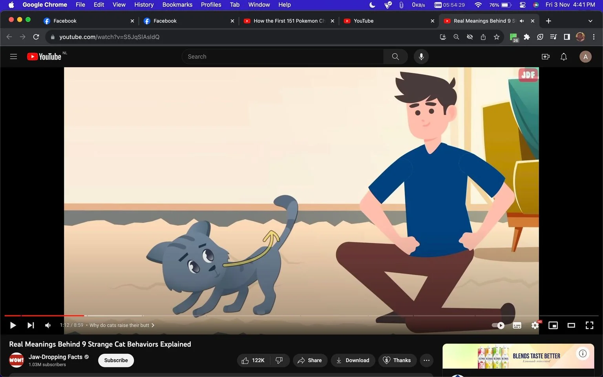This screenshot has height=377, width=603.
Task: Open YouTube notifications bell
Action: click(x=564, y=57)
